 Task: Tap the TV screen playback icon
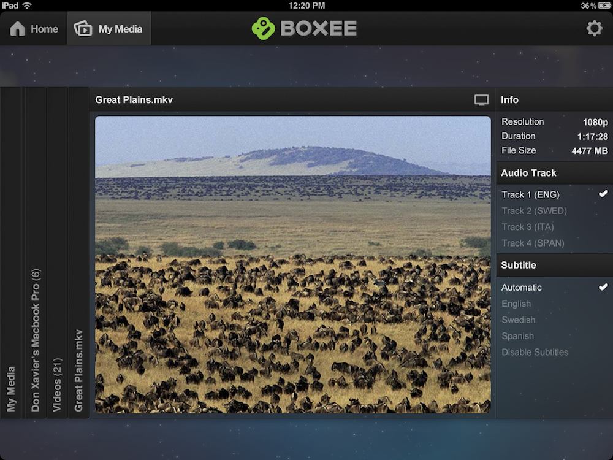point(482,100)
